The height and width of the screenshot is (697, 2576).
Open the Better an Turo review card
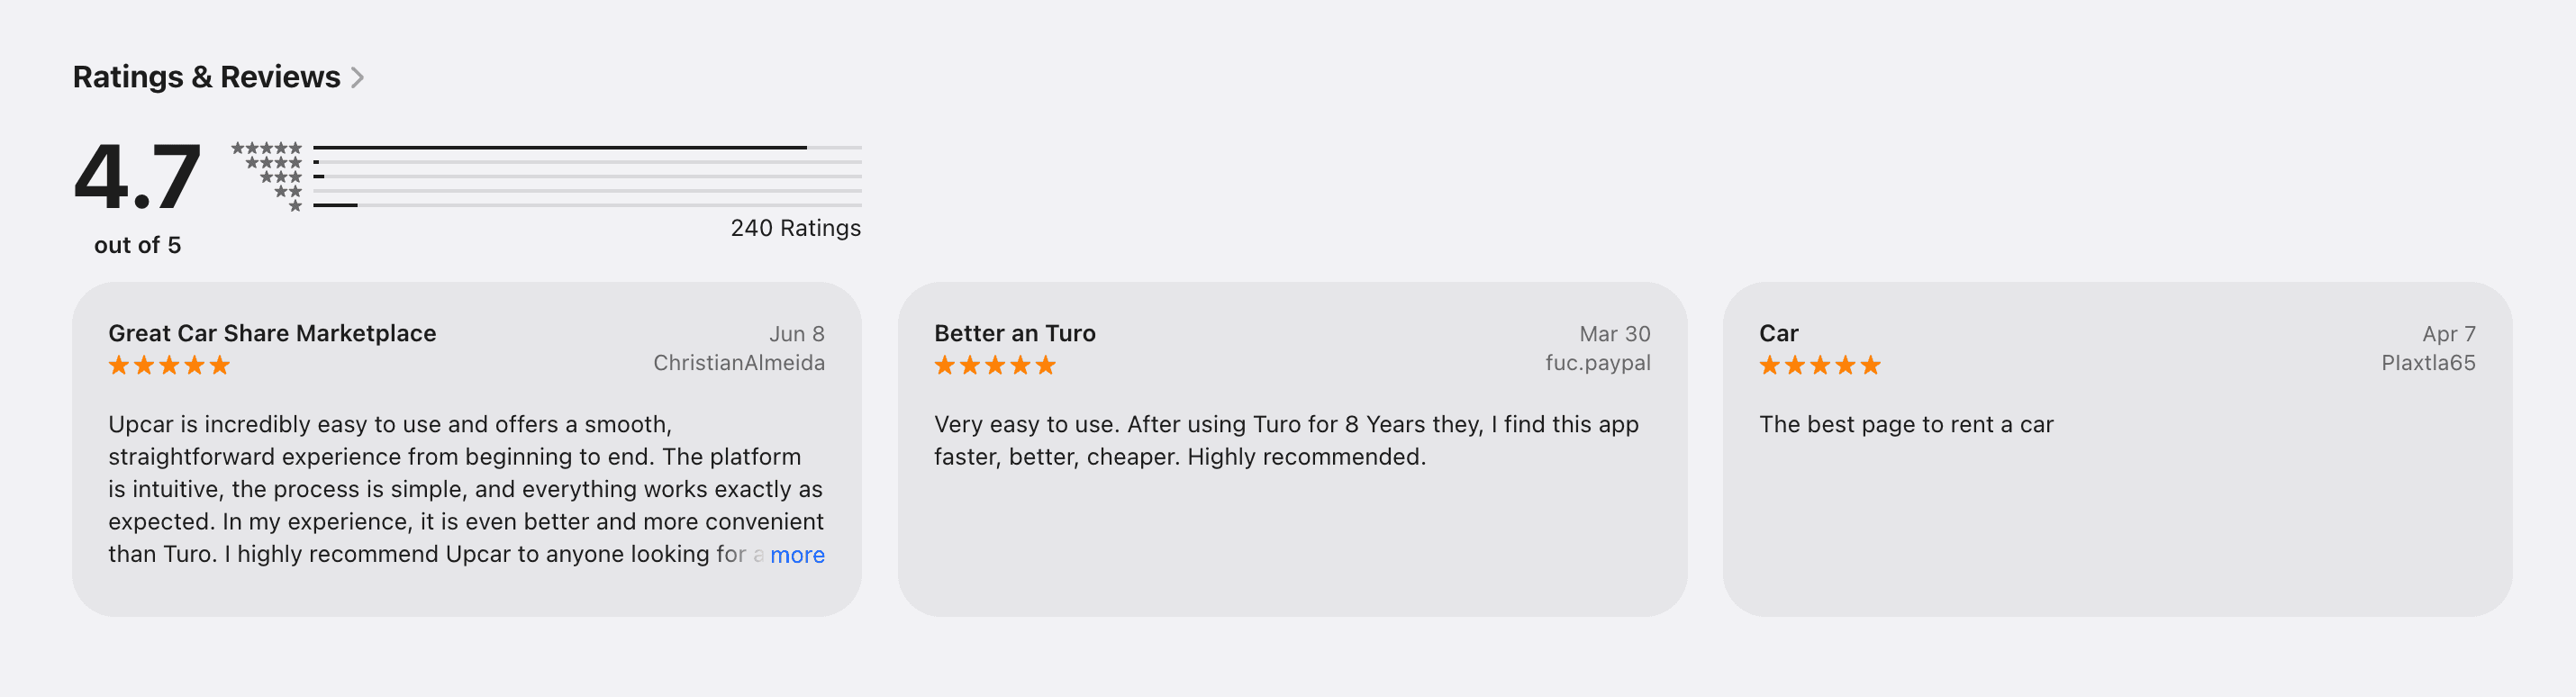1292,449
